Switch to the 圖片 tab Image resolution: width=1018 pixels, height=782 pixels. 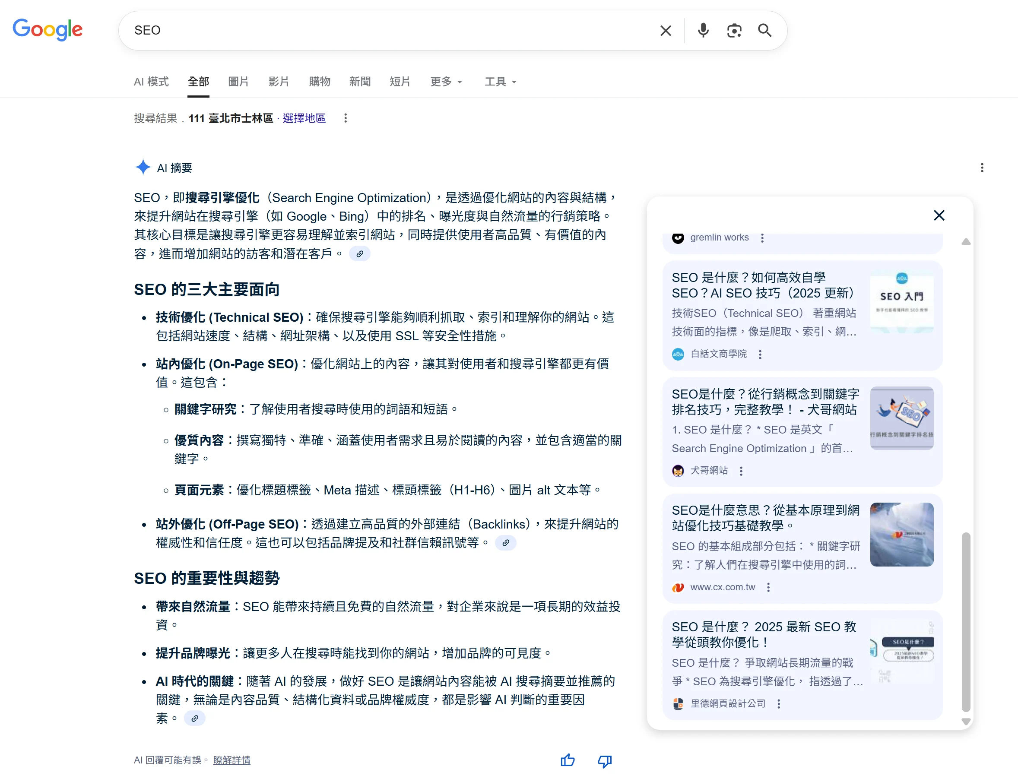coord(238,82)
